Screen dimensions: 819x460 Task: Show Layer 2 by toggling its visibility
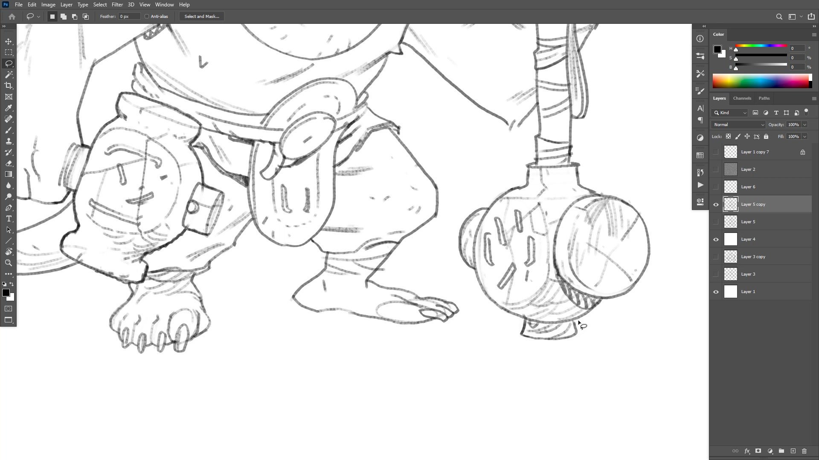tap(716, 170)
